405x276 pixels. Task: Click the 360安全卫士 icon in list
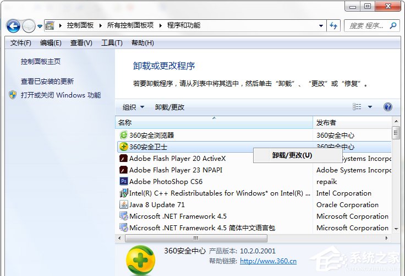tap(124, 147)
